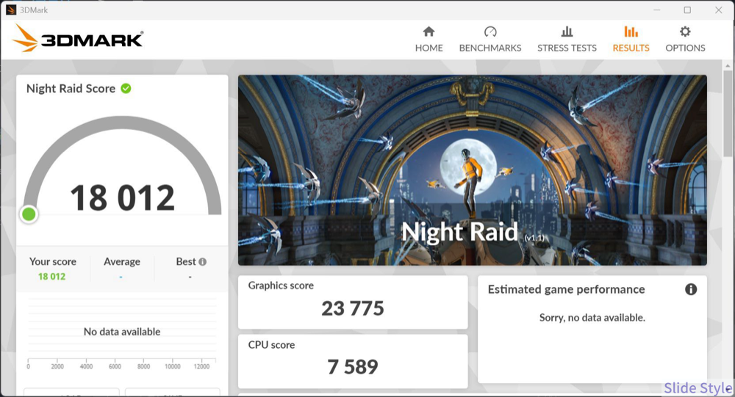Click the Average score dash value
735x397 pixels.
click(x=121, y=277)
